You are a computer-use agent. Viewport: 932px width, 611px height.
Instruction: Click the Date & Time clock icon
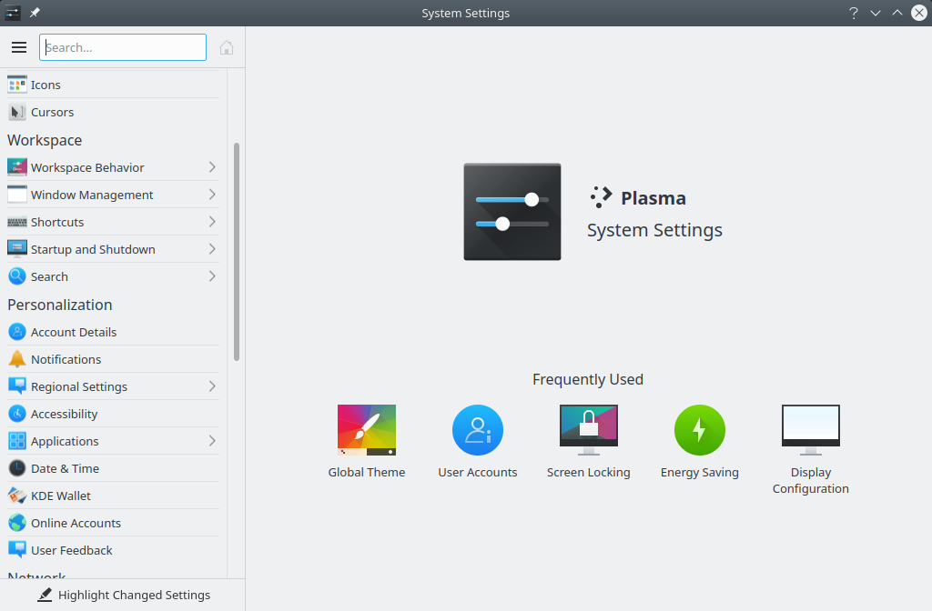click(x=17, y=468)
